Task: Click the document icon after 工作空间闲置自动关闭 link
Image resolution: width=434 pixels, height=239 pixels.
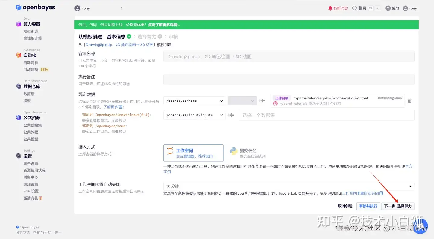Action: coord(381,193)
